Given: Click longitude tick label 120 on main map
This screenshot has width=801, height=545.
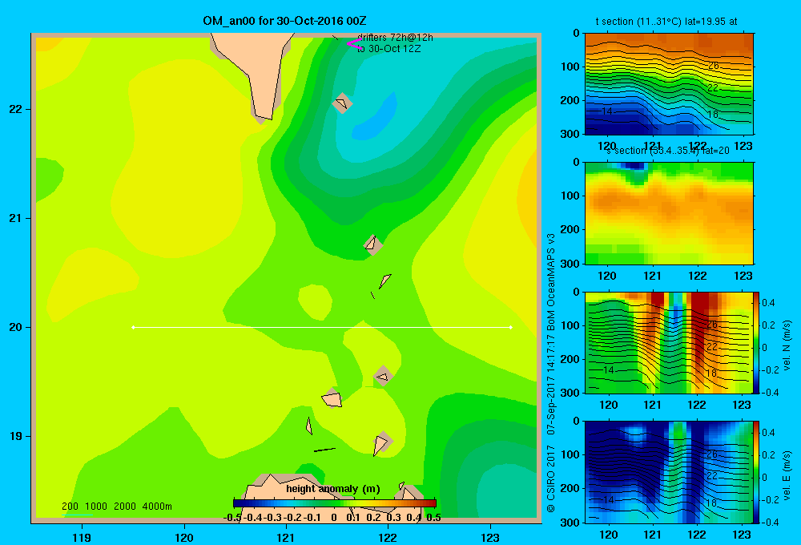Looking at the screenshot, I should click(x=184, y=537).
